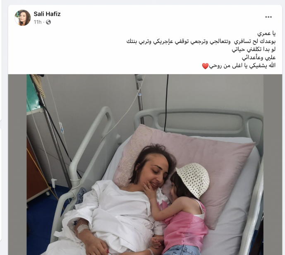Click the woman's face in the photo

(x=156, y=175)
